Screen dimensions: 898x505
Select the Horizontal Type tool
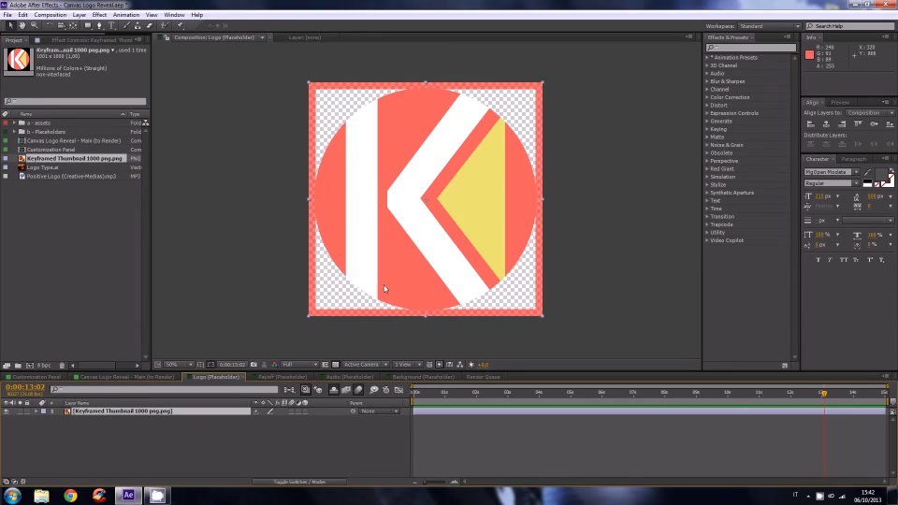click(111, 26)
